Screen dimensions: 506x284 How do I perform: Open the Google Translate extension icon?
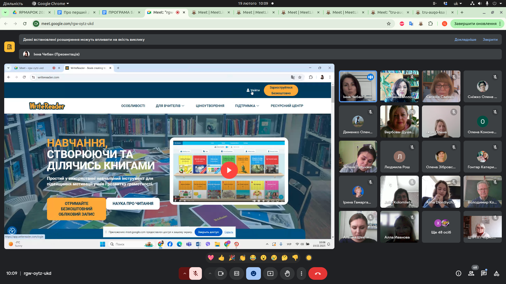(x=411, y=24)
